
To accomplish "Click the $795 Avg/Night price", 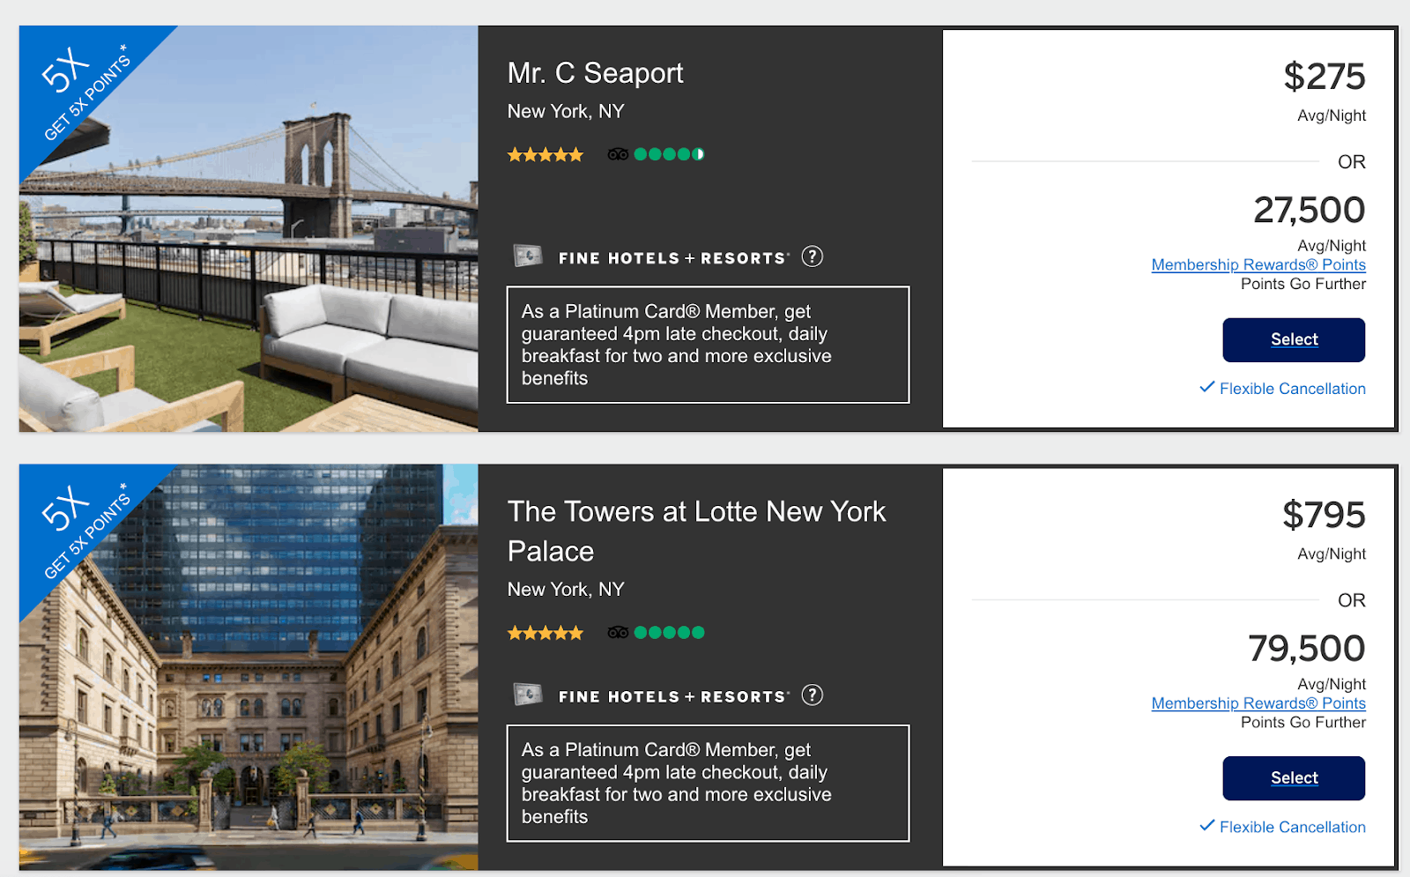I will [x=1324, y=515].
